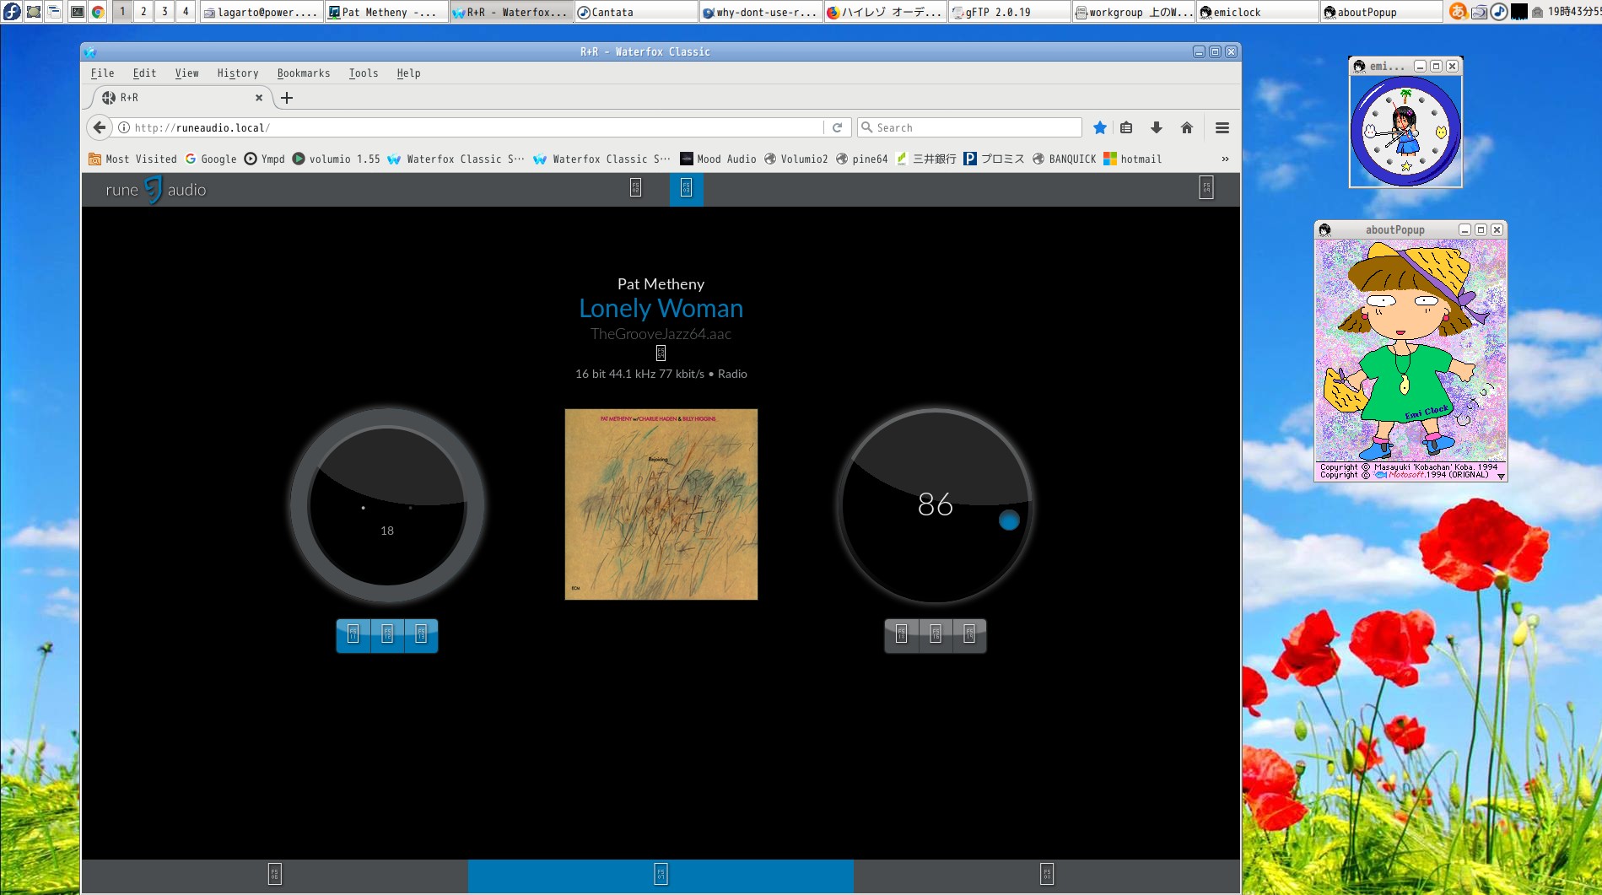This screenshot has width=1602, height=895.
Task: Expand the aboutPopup window dropdown arrow
Action: coord(1501,475)
